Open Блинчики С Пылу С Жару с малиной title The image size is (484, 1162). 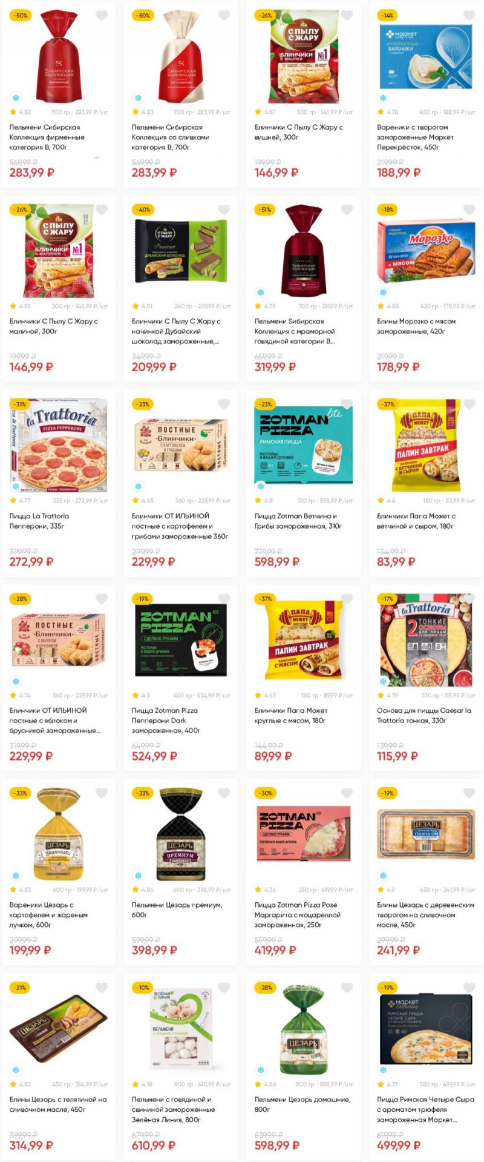point(53,326)
